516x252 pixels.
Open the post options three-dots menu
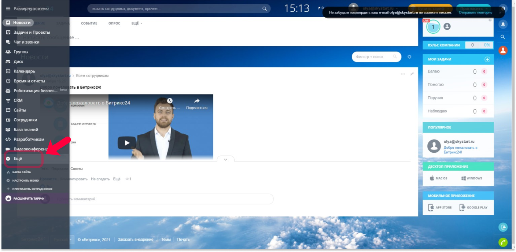tap(403, 74)
